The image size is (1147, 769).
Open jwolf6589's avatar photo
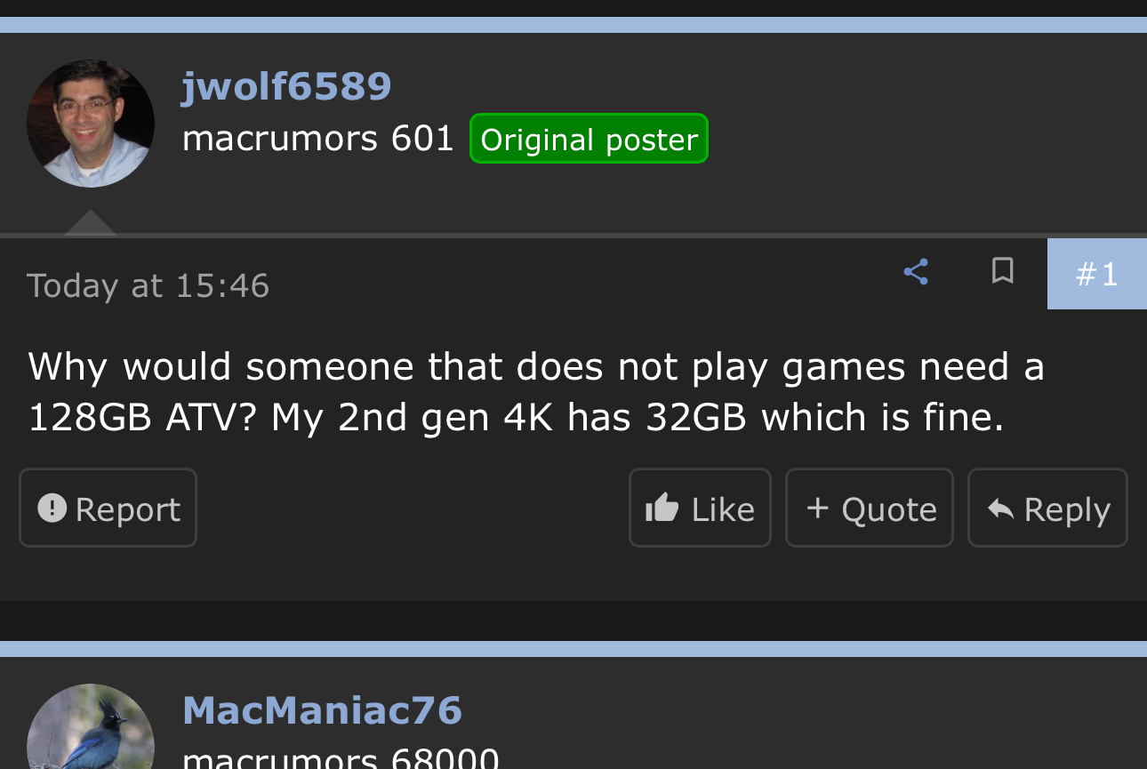[x=91, y=124]
